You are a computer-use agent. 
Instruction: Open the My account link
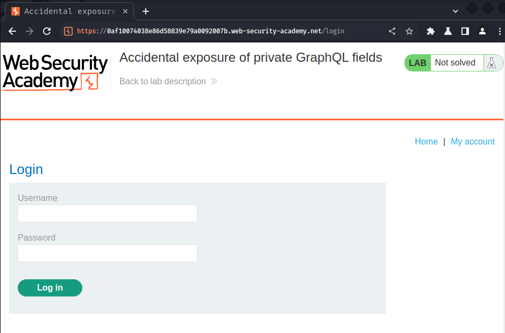(x=473, y=142)
